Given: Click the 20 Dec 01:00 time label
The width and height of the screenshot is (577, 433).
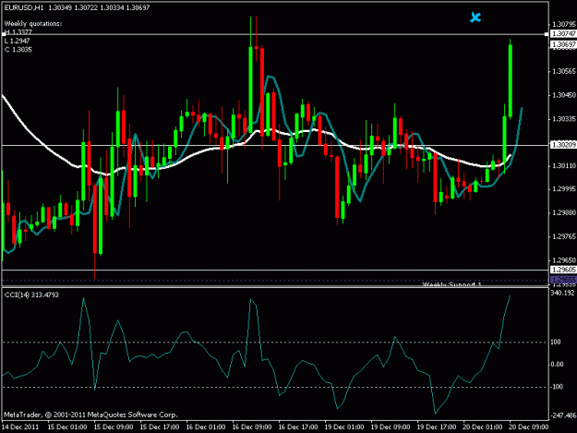Looking at the screenshot, I should point(483,427).
